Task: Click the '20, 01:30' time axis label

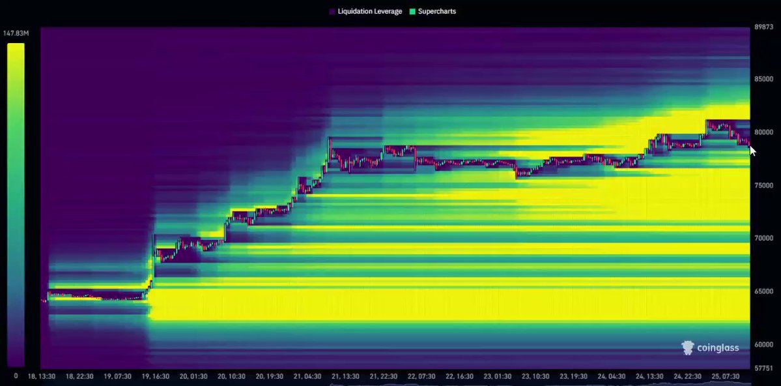Action: (193, 376)
